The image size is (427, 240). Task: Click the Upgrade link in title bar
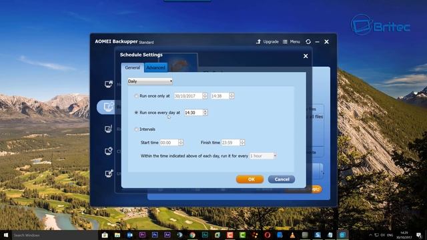[271, 41]
